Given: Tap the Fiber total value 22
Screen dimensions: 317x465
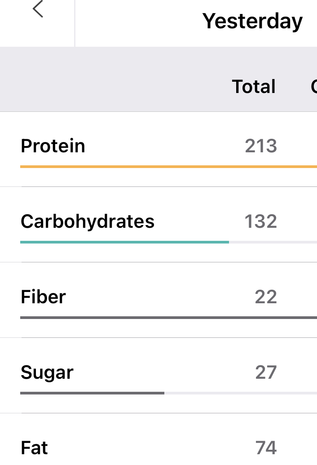Looking at the screenshot, I should coord(266,297).
